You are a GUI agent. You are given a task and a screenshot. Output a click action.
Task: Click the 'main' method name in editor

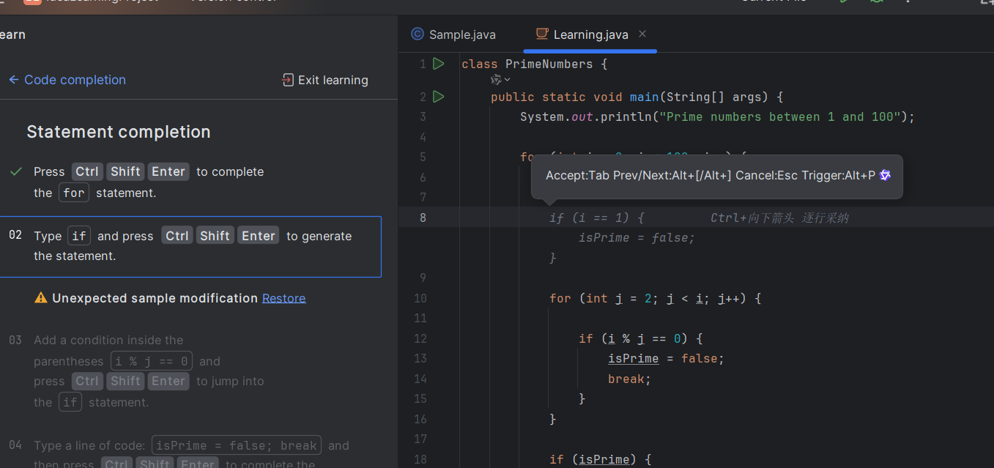645,97
